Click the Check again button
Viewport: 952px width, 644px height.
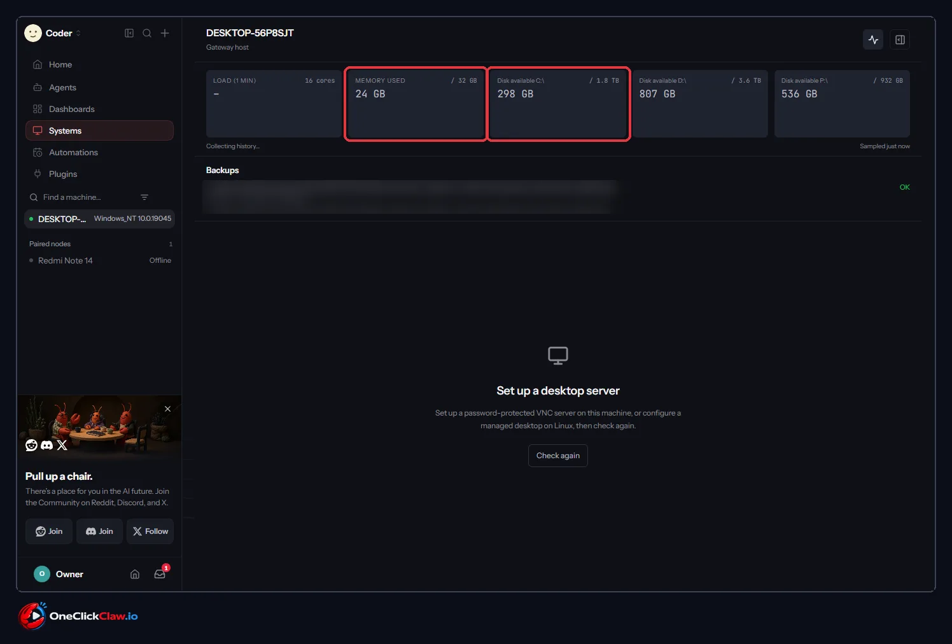coord(558,456)
